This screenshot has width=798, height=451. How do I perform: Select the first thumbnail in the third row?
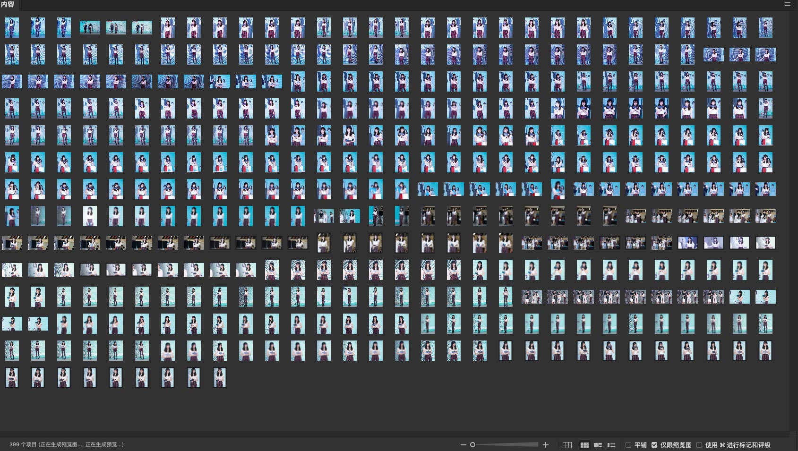[x=12, y=82]
